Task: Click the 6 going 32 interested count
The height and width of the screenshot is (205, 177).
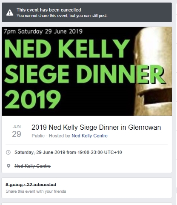Action: pos(31,185)
